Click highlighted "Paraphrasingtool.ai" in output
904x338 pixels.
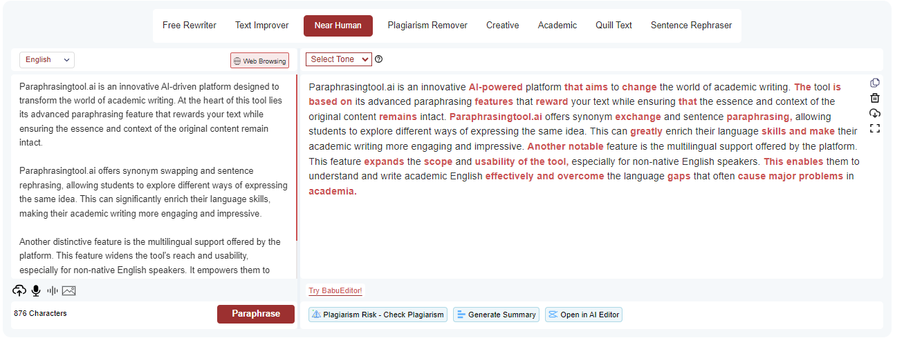pyautogui.click(x=495, y=117)
